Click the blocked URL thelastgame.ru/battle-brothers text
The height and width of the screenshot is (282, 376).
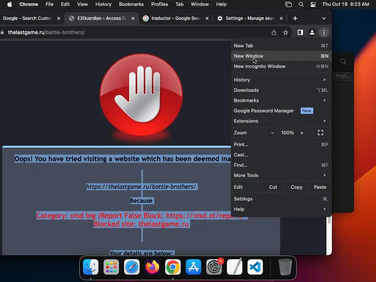point(141,187)
